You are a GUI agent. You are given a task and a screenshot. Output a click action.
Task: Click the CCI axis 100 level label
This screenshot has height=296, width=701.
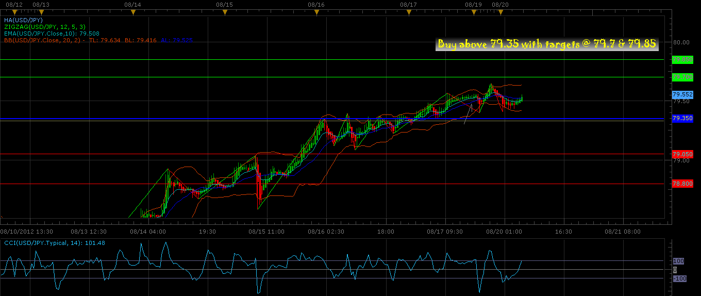(x=679, y=261)
